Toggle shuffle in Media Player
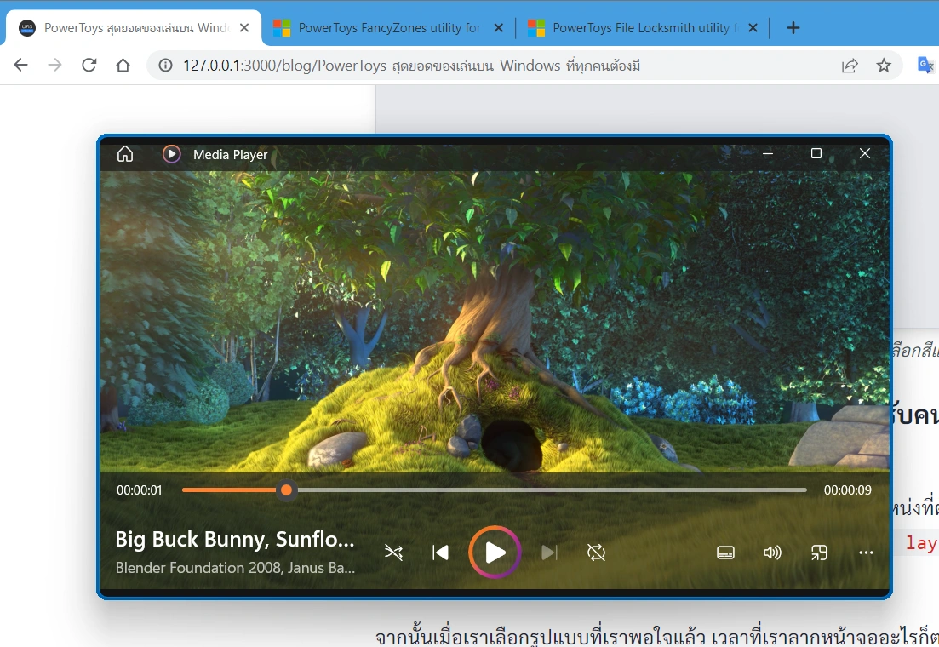 [393, 553]
